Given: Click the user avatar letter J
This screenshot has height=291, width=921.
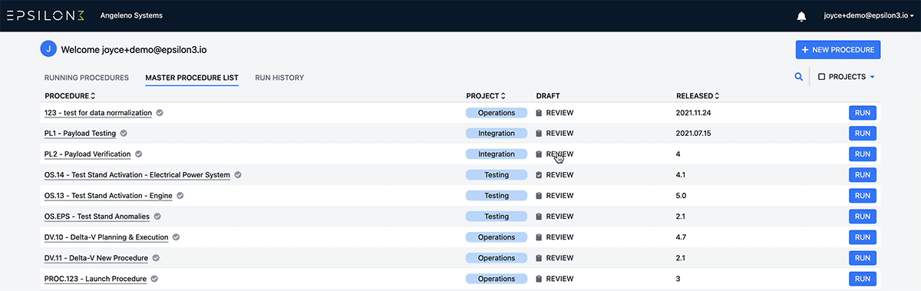Looking at the screenshot, I should [x=48, y=49].
